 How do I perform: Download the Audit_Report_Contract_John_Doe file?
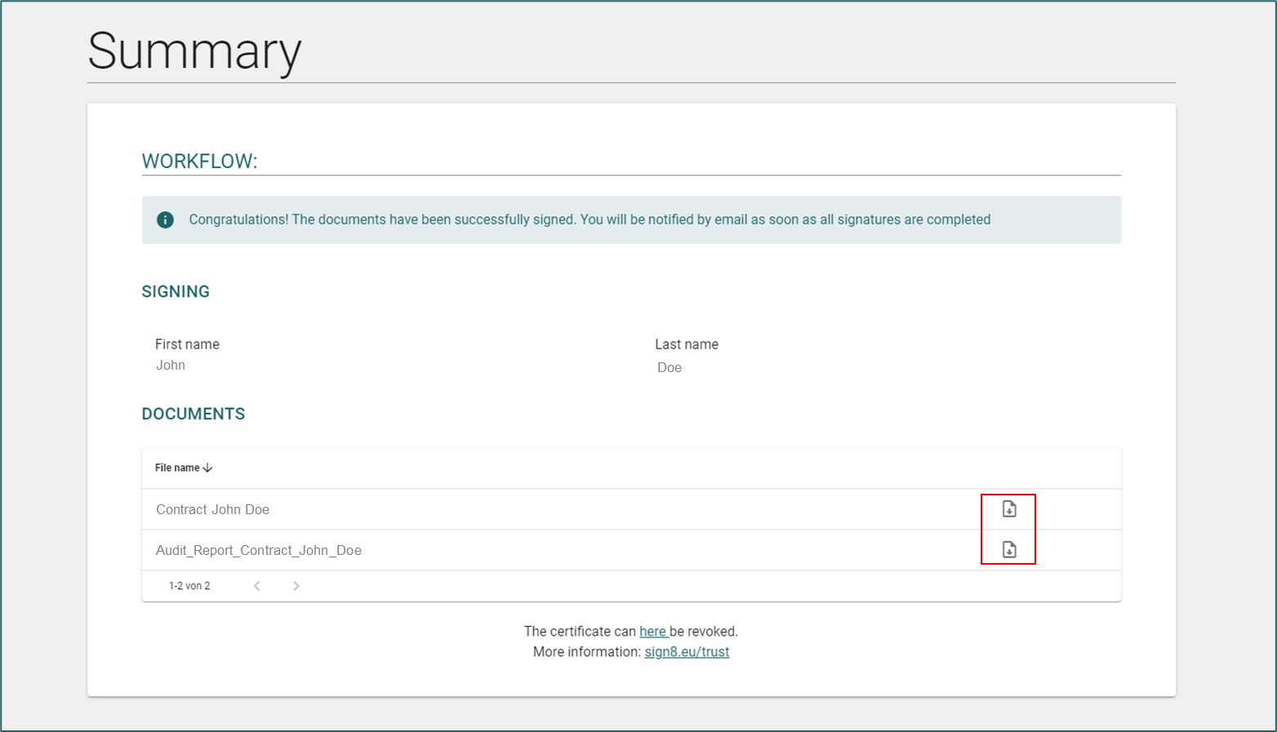tap(1009, 550)
